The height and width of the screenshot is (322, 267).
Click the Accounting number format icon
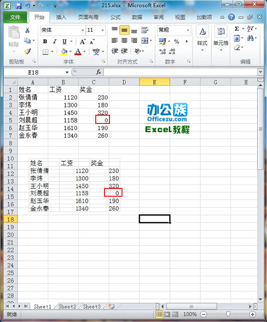163,41
